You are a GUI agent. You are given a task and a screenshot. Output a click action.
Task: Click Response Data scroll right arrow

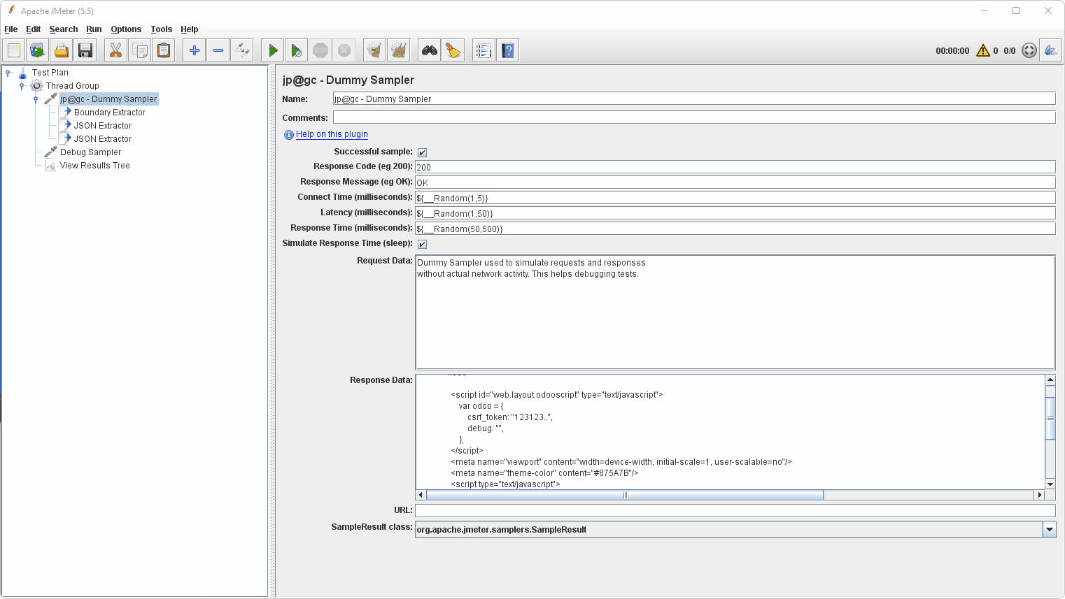click(x=1039, y=495)
